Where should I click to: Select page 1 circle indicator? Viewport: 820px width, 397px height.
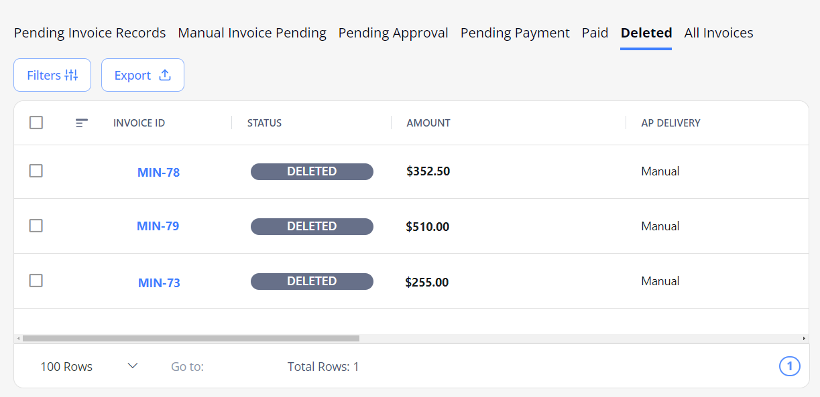click(x=790, y=366)
